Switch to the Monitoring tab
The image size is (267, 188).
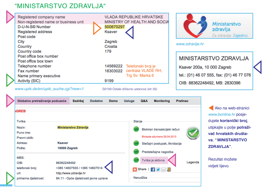[x=162, y=101]
